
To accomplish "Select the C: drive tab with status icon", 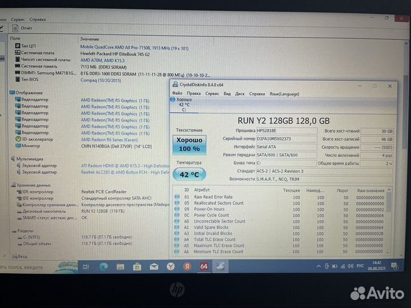I will (x=183, y=104).
